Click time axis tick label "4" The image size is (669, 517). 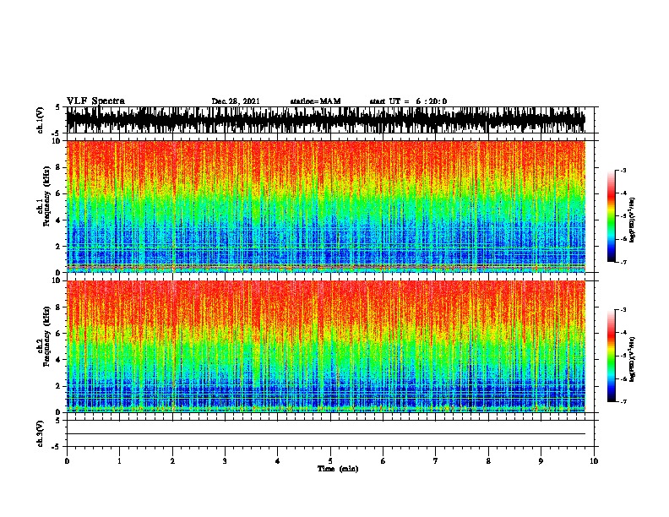click(278, 460)
